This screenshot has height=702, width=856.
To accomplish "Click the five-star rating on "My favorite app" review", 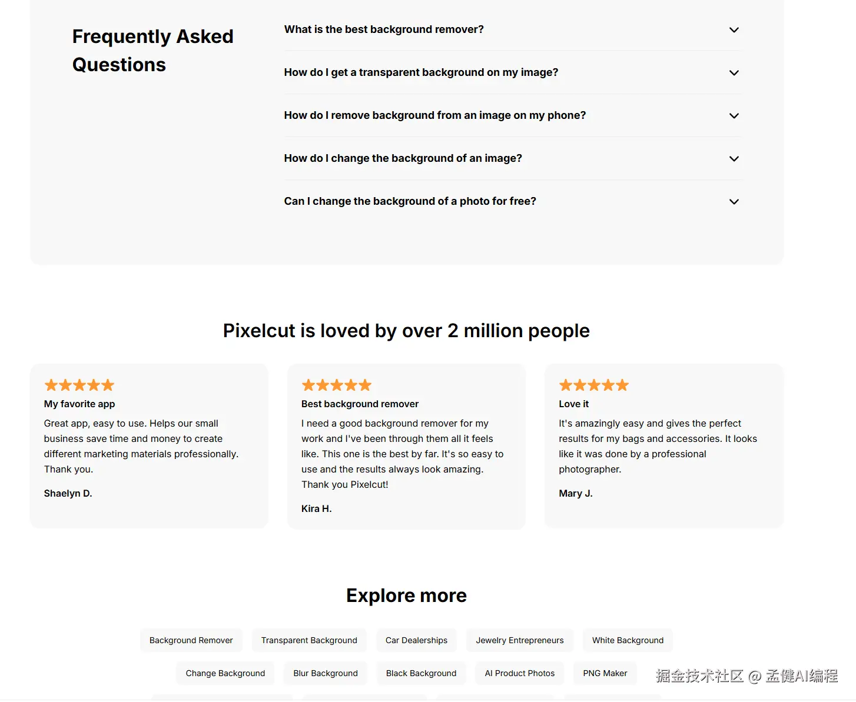I will pos(79,385).
